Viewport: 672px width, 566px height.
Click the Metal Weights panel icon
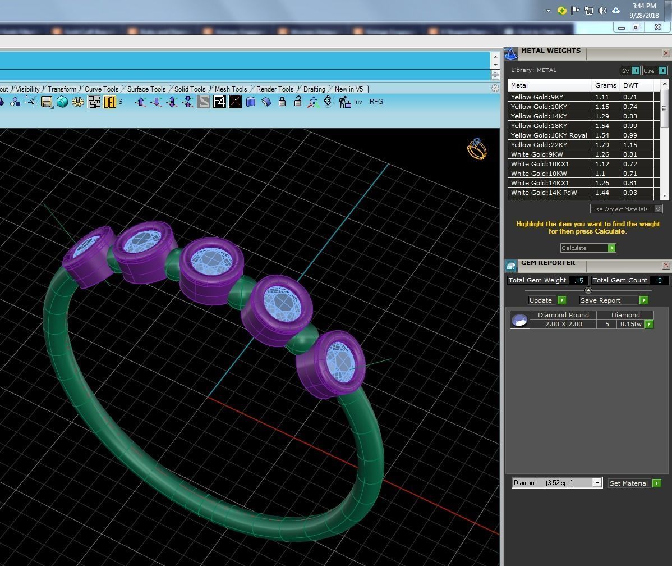[x=511, y=54]
